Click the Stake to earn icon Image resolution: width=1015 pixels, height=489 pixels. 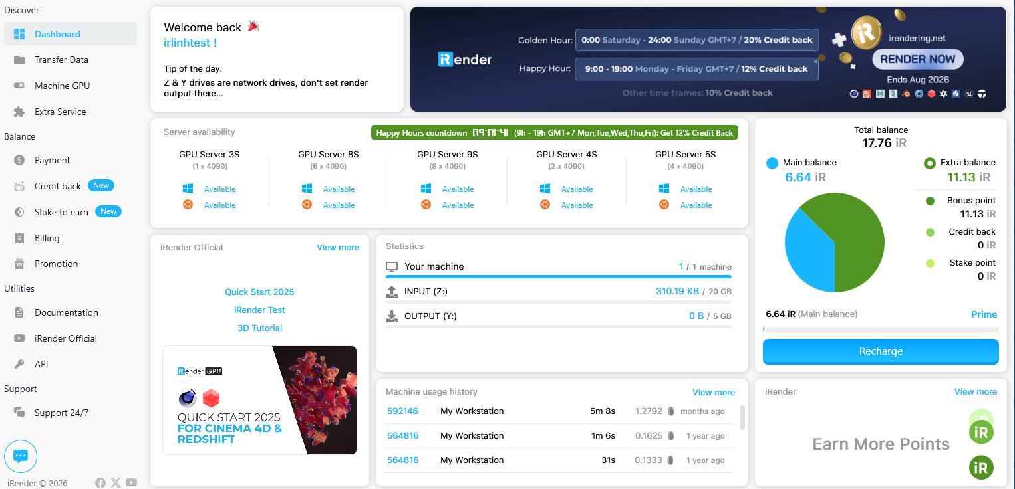19,212
